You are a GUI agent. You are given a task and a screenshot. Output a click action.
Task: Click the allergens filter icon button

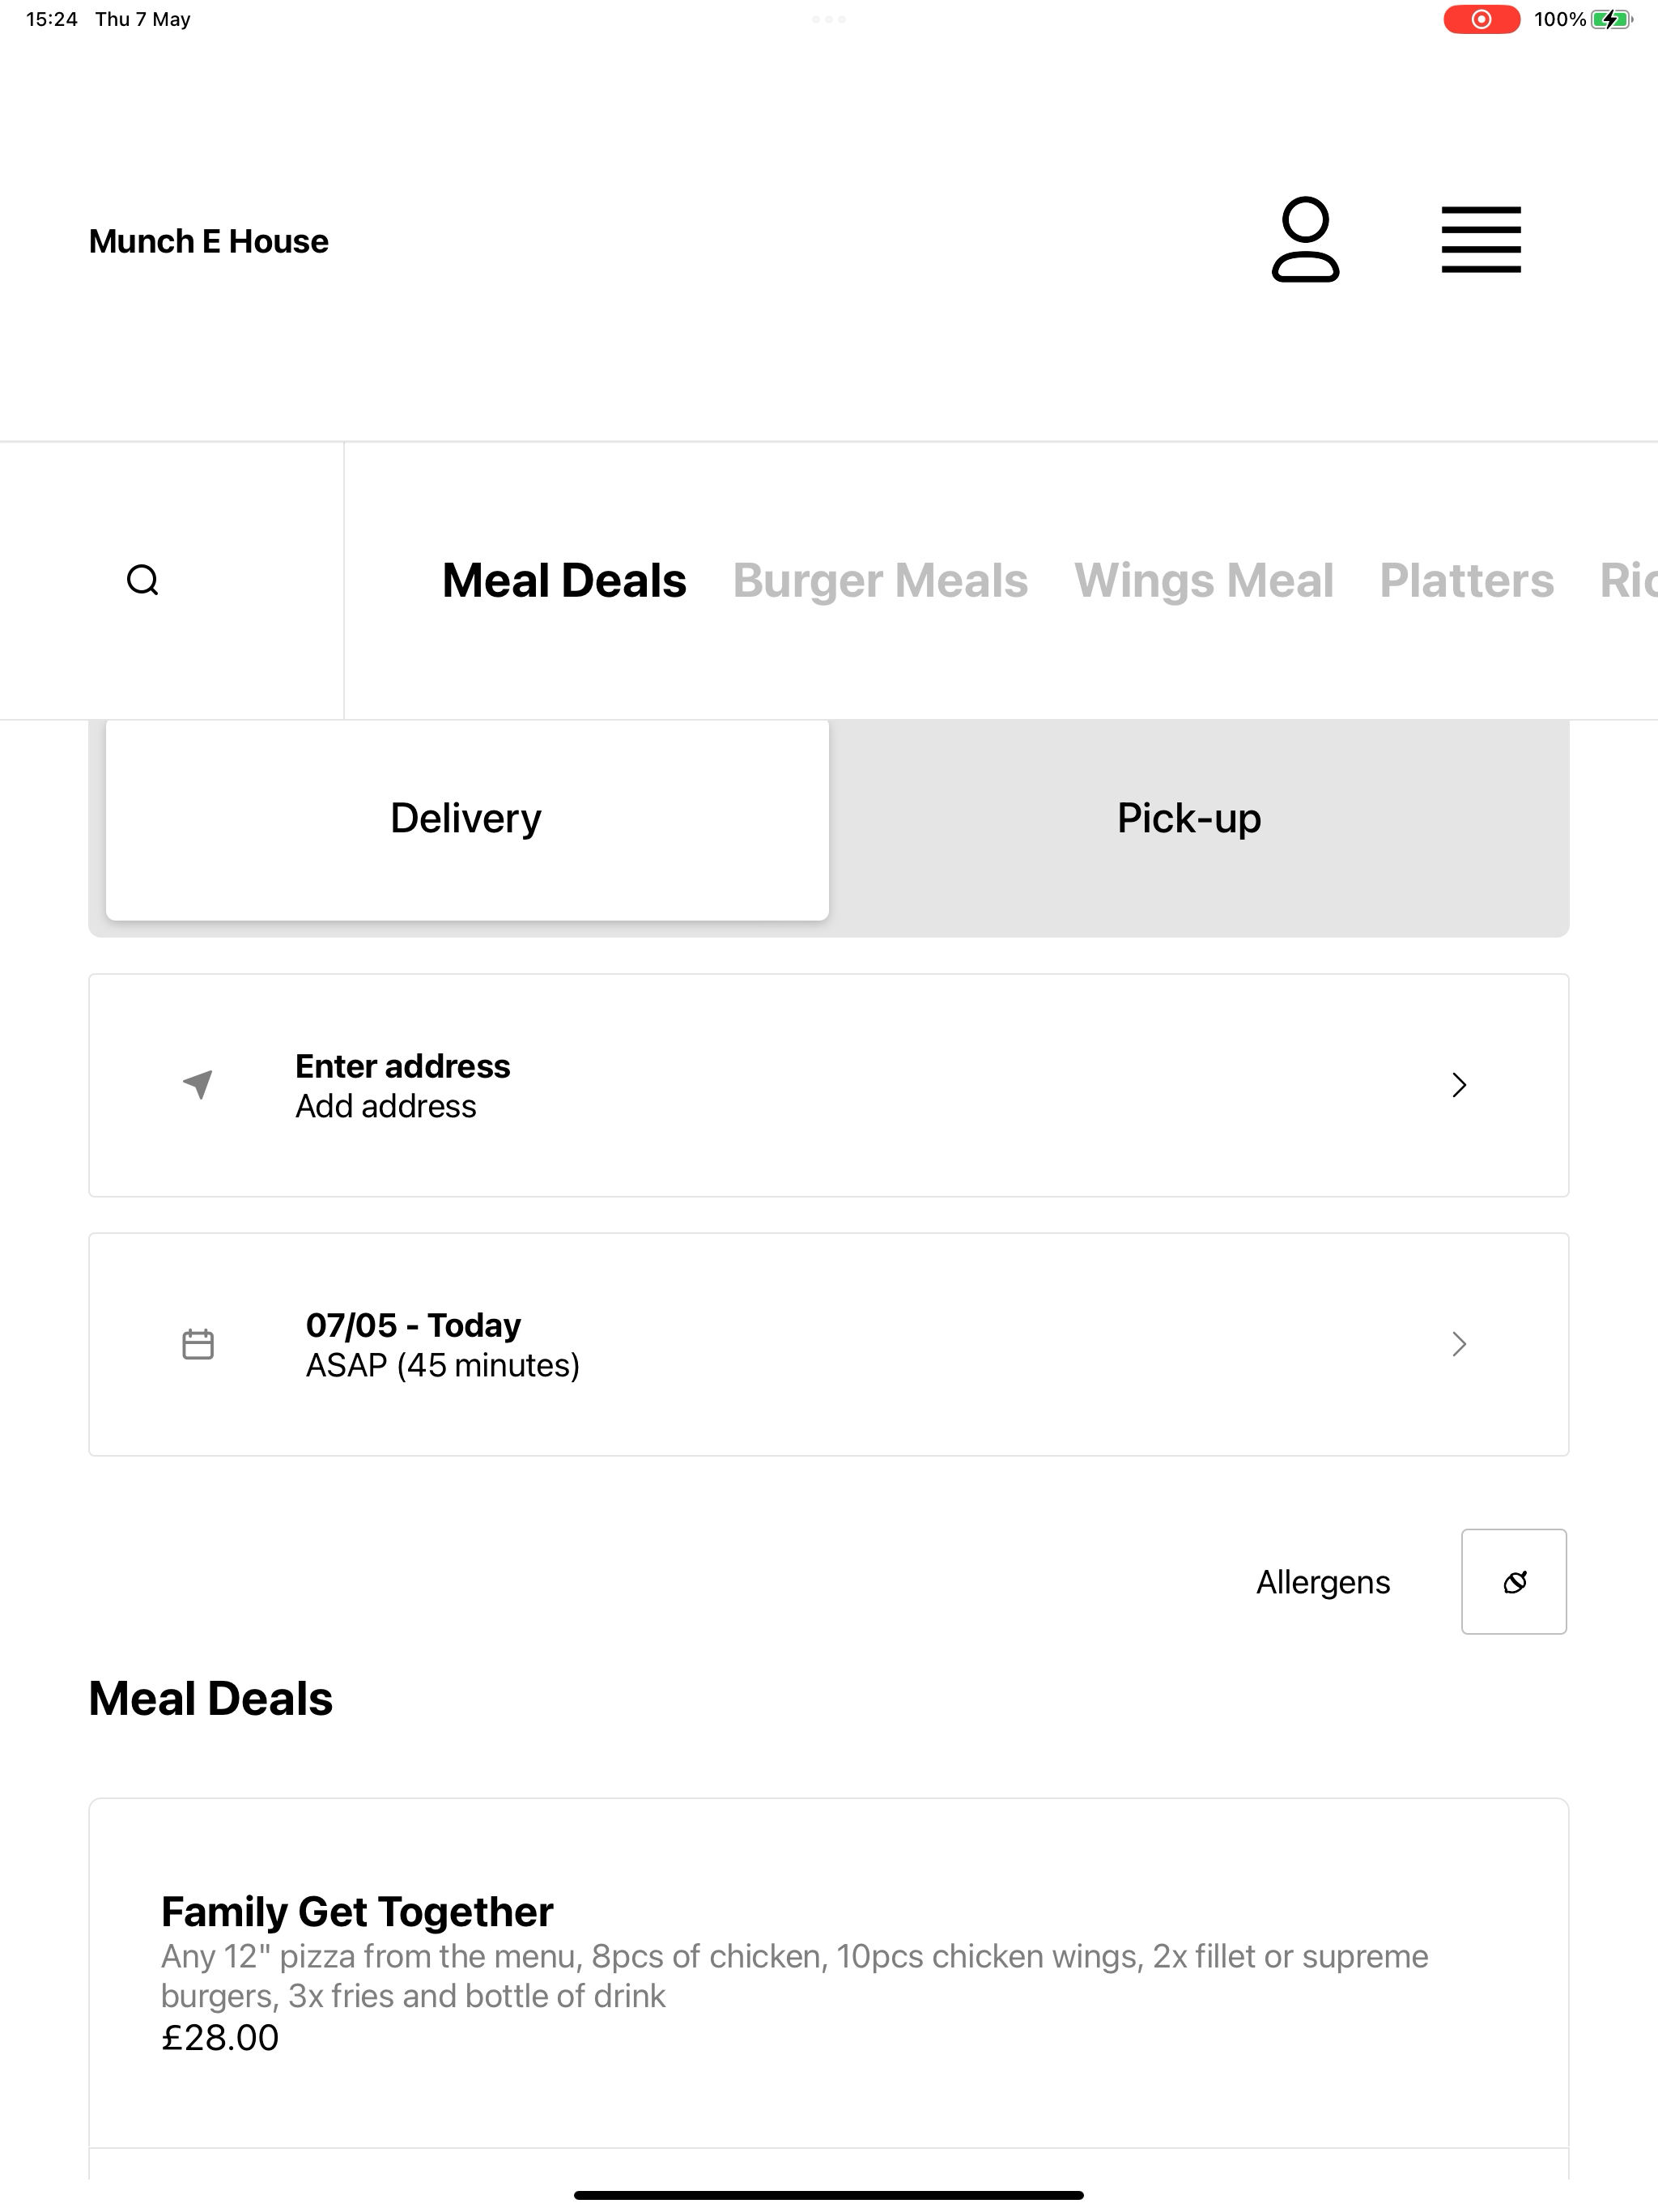coord(1514,1582)
